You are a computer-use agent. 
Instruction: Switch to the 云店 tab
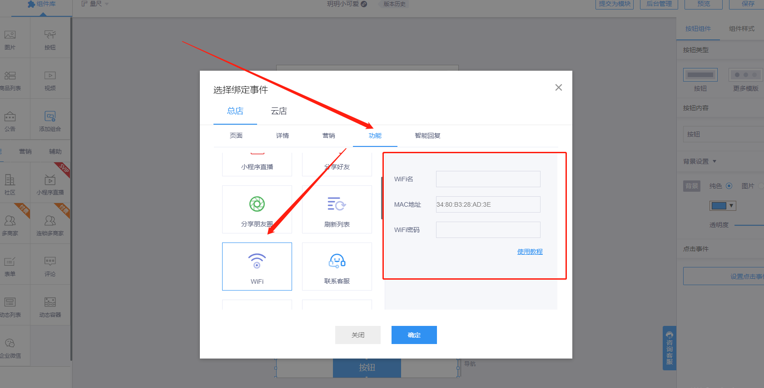point(279,111)
